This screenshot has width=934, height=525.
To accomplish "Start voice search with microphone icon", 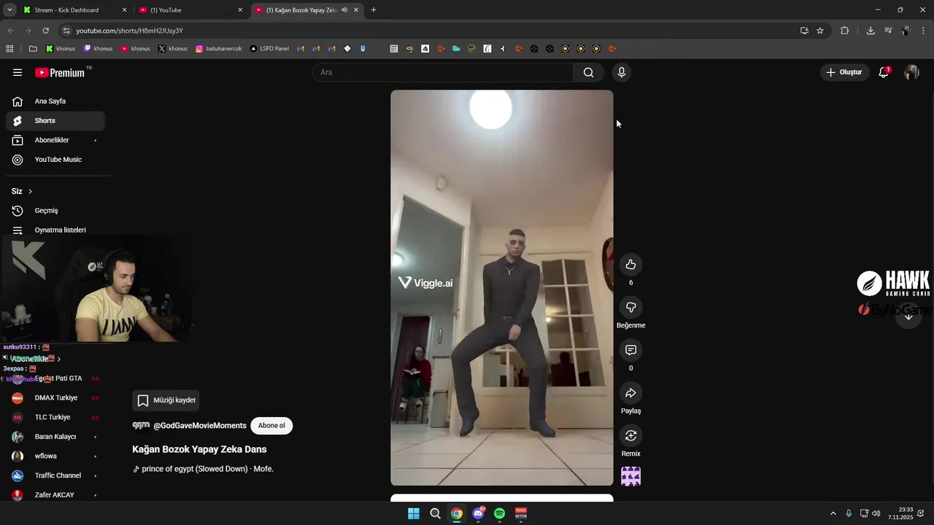I will (x=622, y=72).
